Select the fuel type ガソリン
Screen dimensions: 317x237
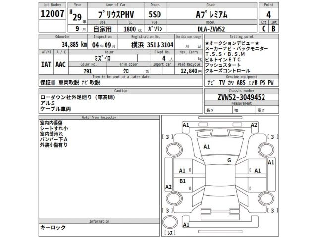[x=155, y=29]
